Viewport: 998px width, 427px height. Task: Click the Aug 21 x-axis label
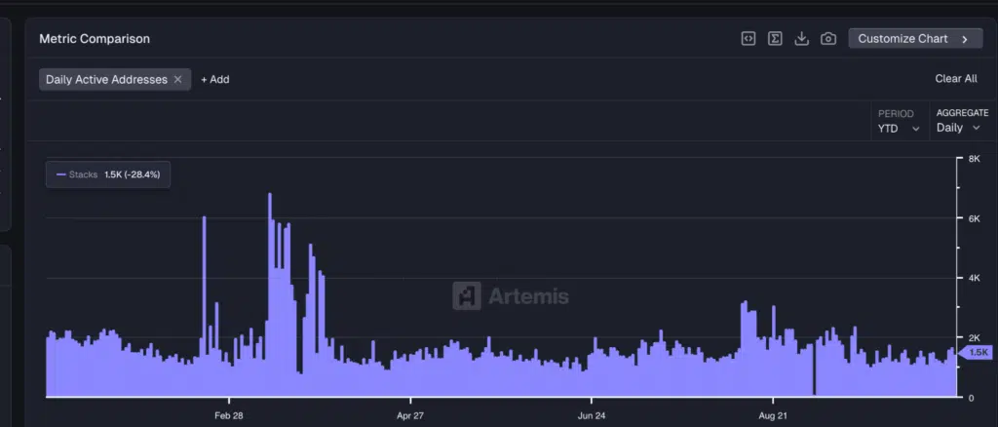773,415
